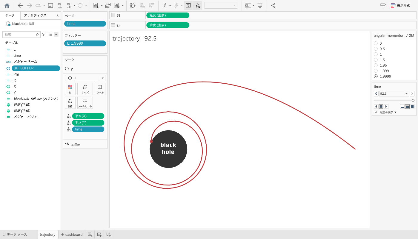Open the data guide pin icon
The height and width of the screenshot is (239, 418).
tap(383, 5)
